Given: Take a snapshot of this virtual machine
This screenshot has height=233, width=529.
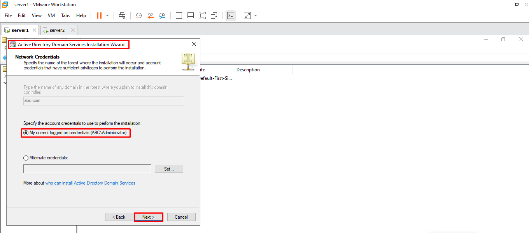Looking at the screenshot, I should (138, 16).
